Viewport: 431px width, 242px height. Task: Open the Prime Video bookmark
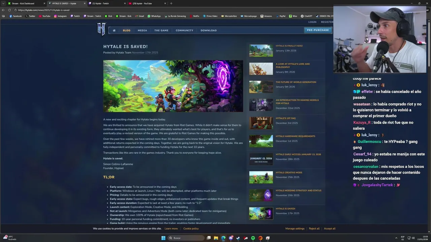tap(210, 16)
